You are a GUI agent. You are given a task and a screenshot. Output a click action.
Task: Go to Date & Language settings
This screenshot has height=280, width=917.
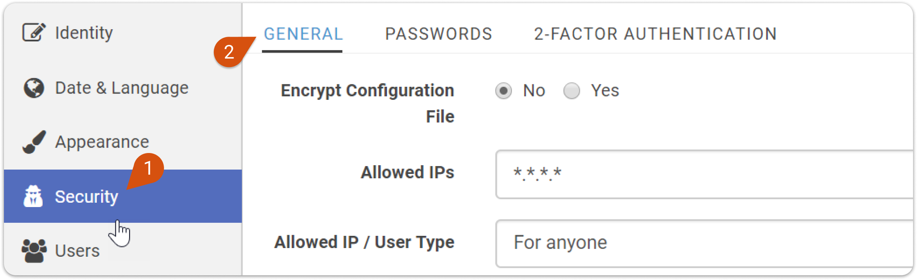coord(123,88)
